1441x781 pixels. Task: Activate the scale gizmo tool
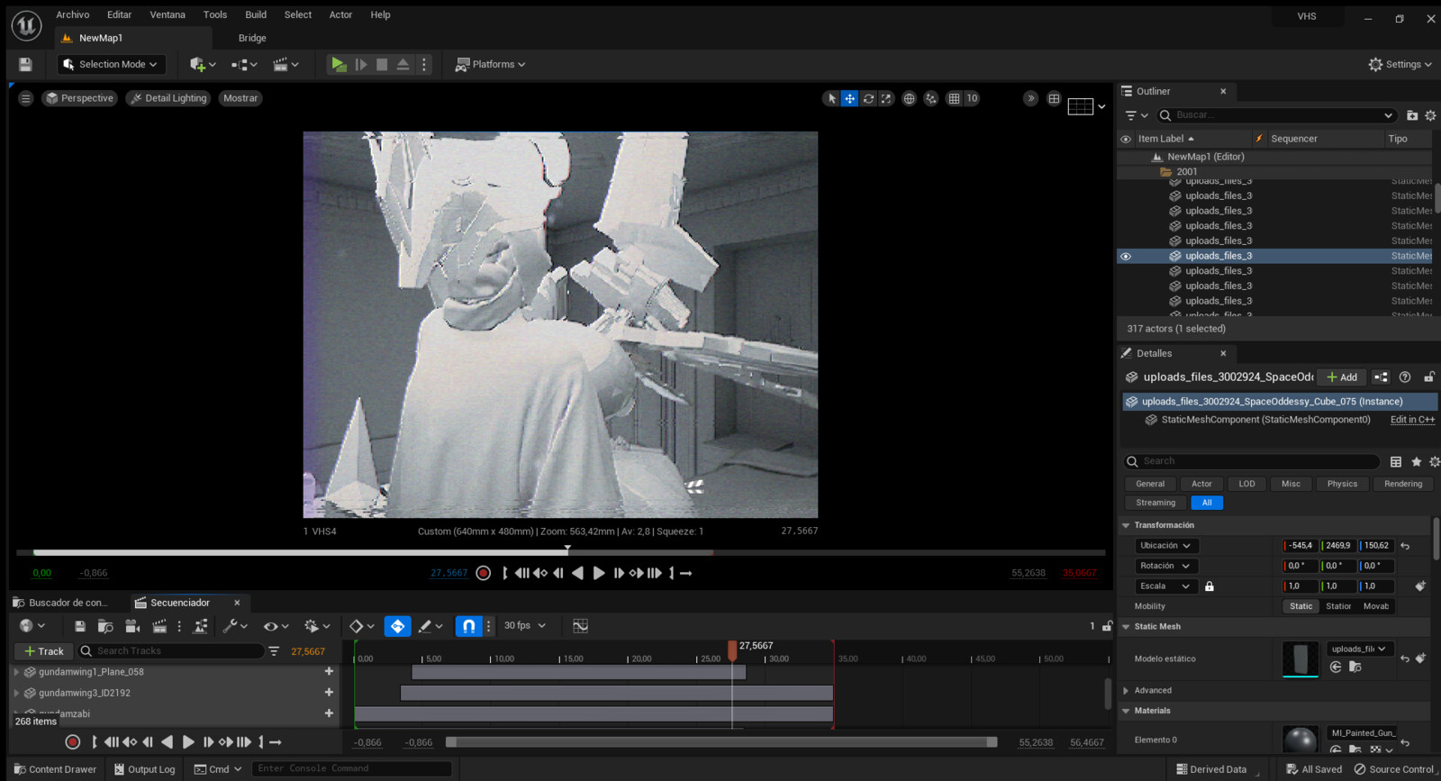point(886,98)
